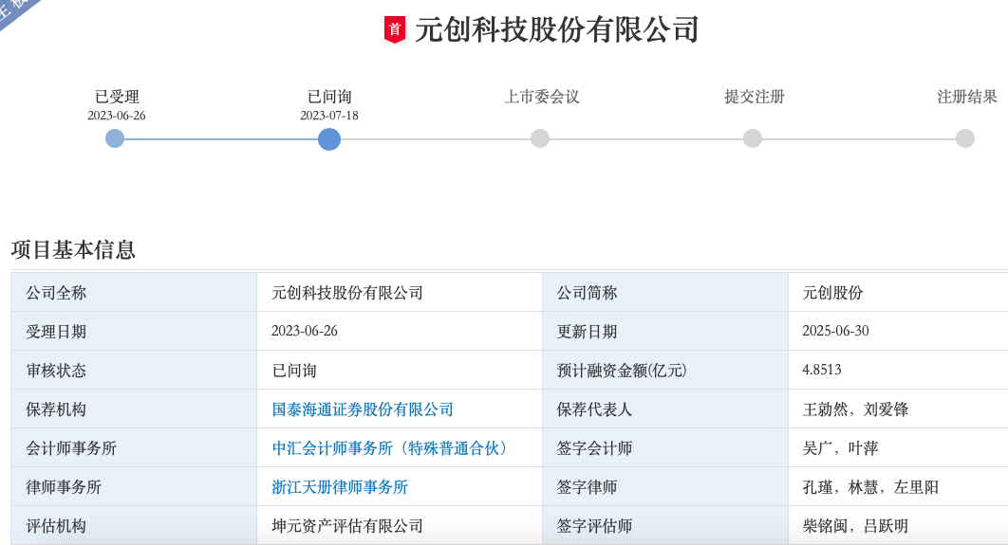The height and width of the screenshot is (545, 1008).
Task: Click the 签字会计师 label cell
Action: [665, 448]
